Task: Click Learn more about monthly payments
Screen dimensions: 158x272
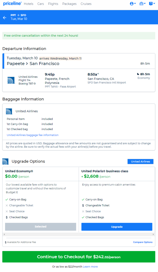Action: click(90, 267)
